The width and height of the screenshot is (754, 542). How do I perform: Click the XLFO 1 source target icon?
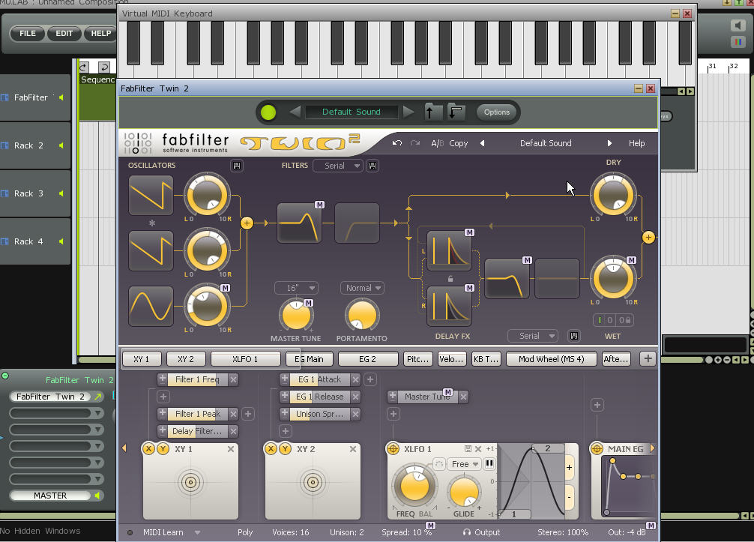click(393, 449)
